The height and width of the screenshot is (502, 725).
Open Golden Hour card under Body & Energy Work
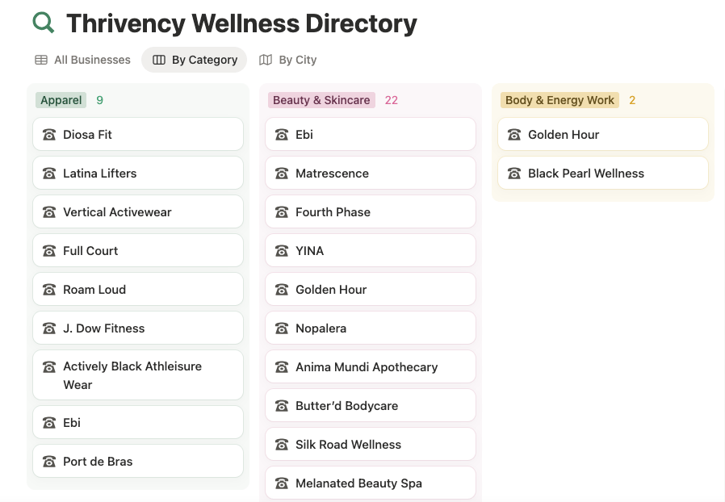point(602,135)
